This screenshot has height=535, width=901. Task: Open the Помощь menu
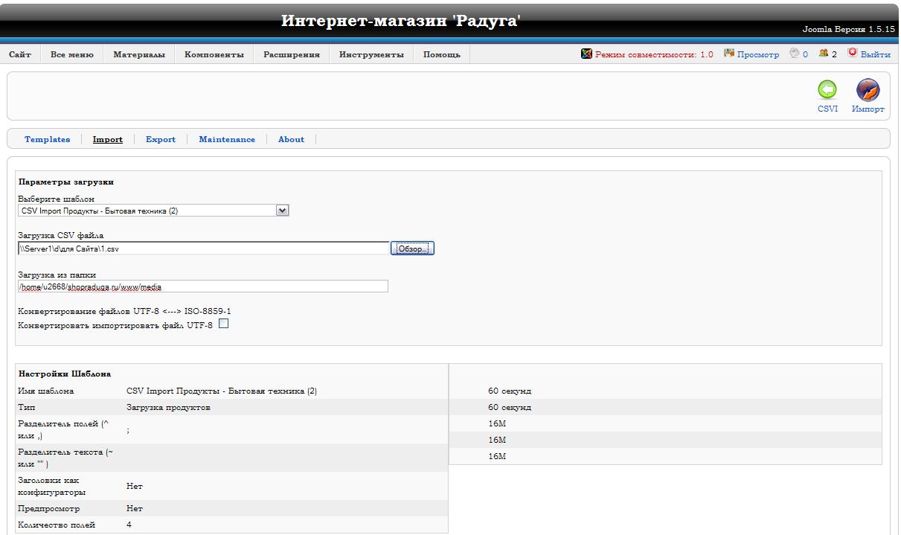(442, 55)
